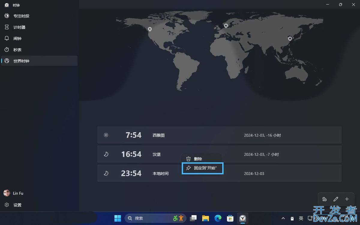
Task: Click the 时钟 app icon in title bar
Action: [x=7, y=5]
